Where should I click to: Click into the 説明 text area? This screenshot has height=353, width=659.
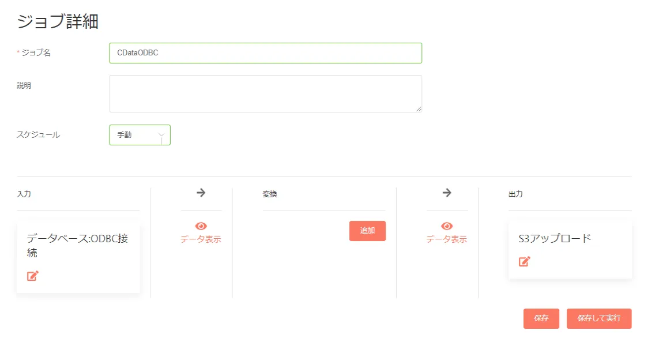click(x=265, y=93)
